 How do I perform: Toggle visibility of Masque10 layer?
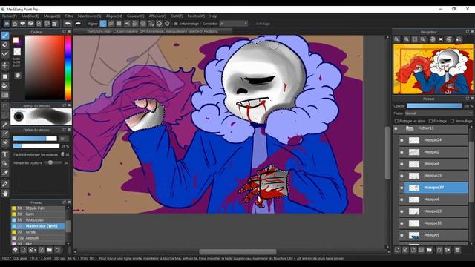pos(402,223)
